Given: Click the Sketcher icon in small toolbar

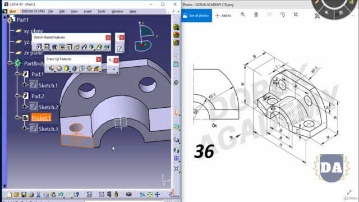Looking at the screenshot, I should pyautogui.click(x=119, y=48).
